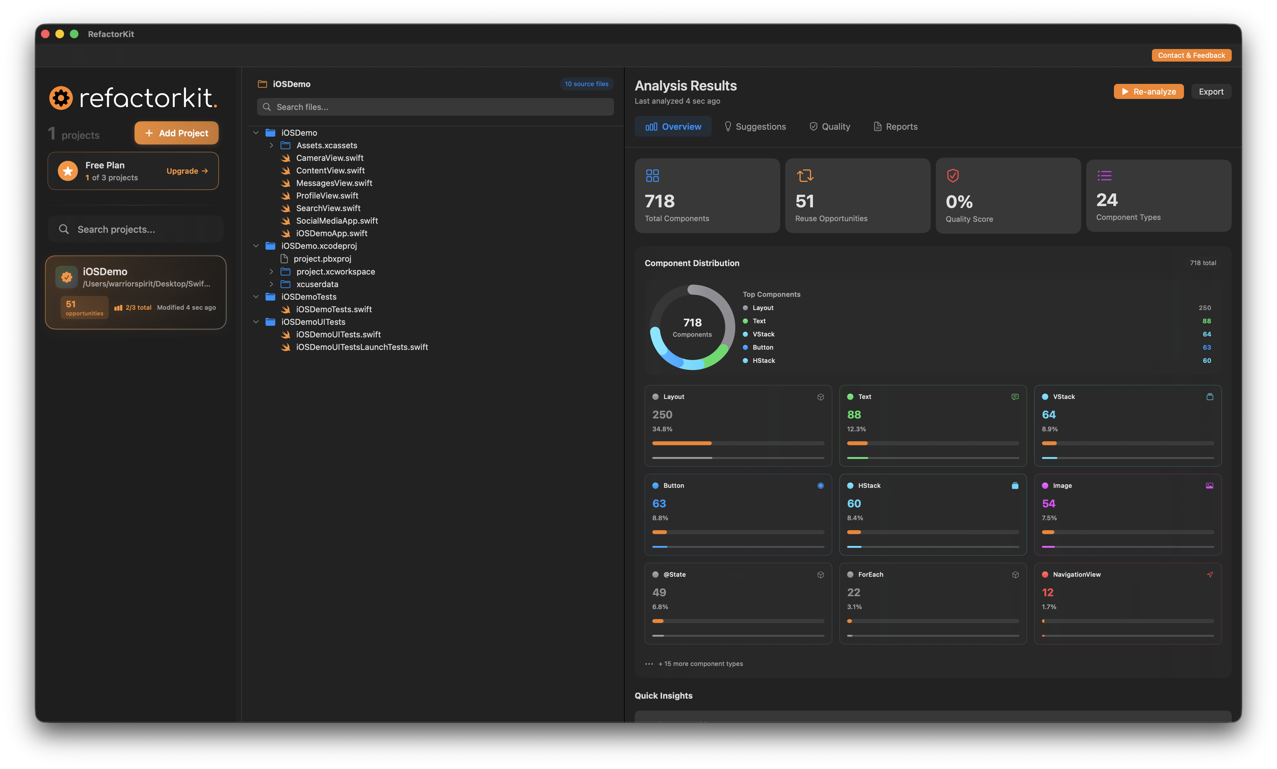Viewport: 1277px width, 769px height.
Task: Click the Quick Insights heading
Action: [663, 696]
